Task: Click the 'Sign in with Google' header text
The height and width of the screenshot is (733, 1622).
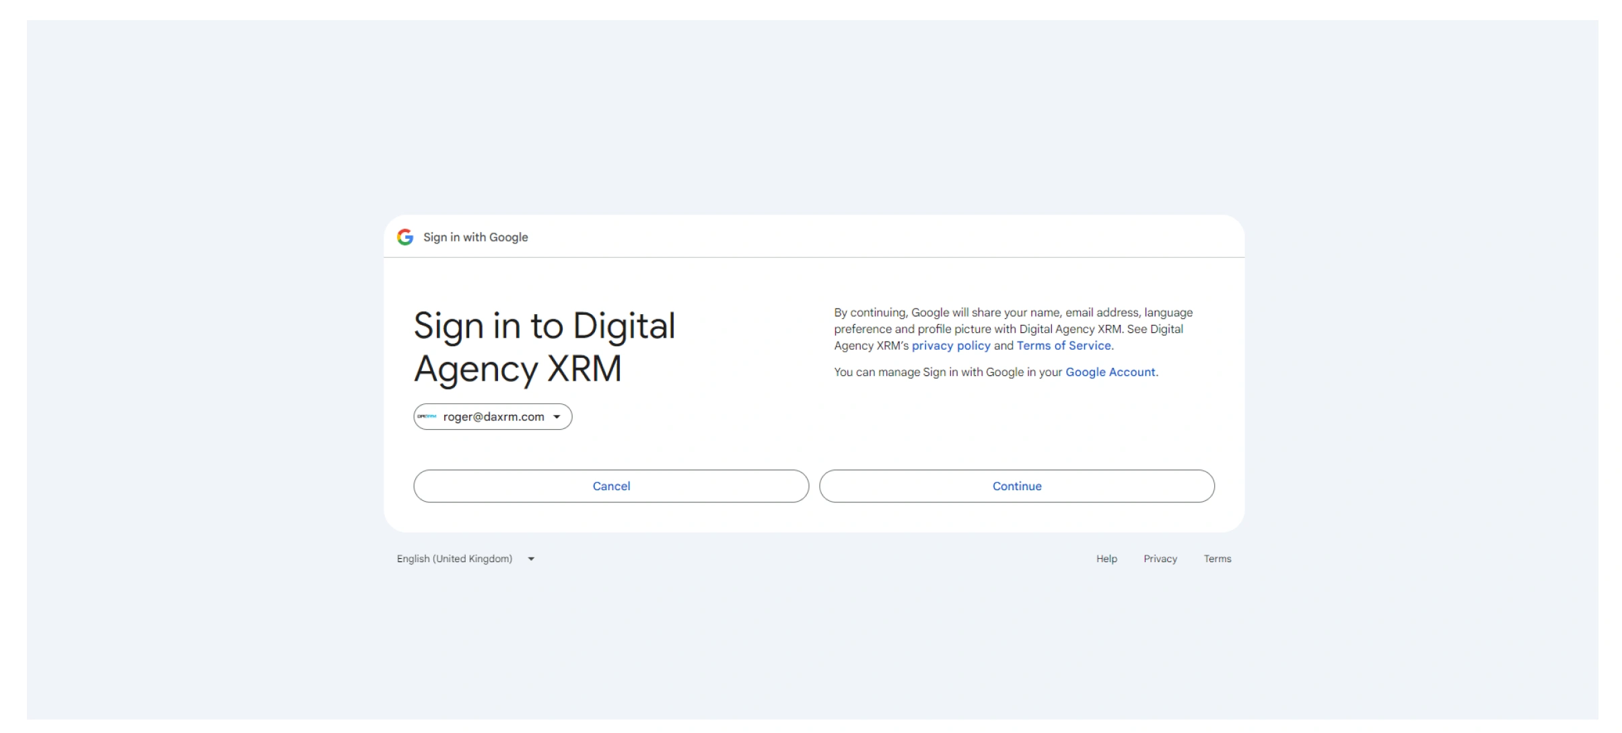Action: point(475,237)
